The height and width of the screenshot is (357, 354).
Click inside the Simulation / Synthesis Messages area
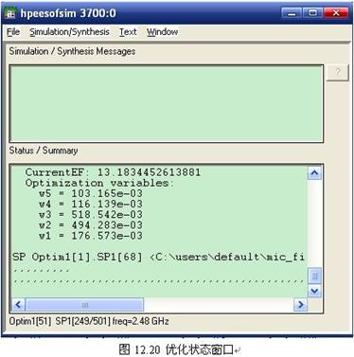click(167, 103)
